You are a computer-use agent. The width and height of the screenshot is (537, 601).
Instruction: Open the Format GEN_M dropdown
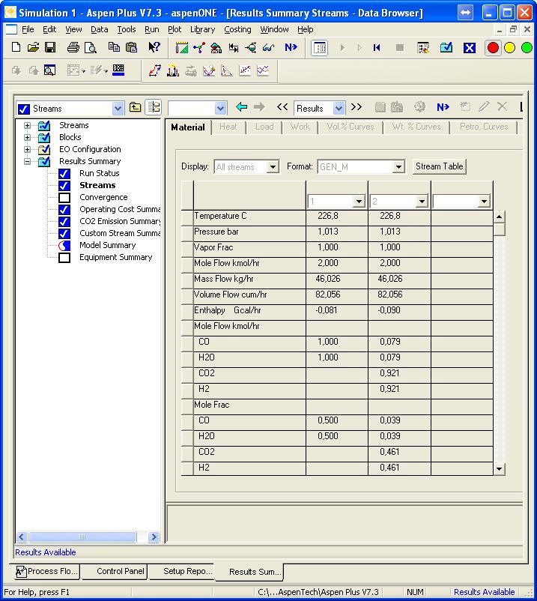[x=398, y=167]
